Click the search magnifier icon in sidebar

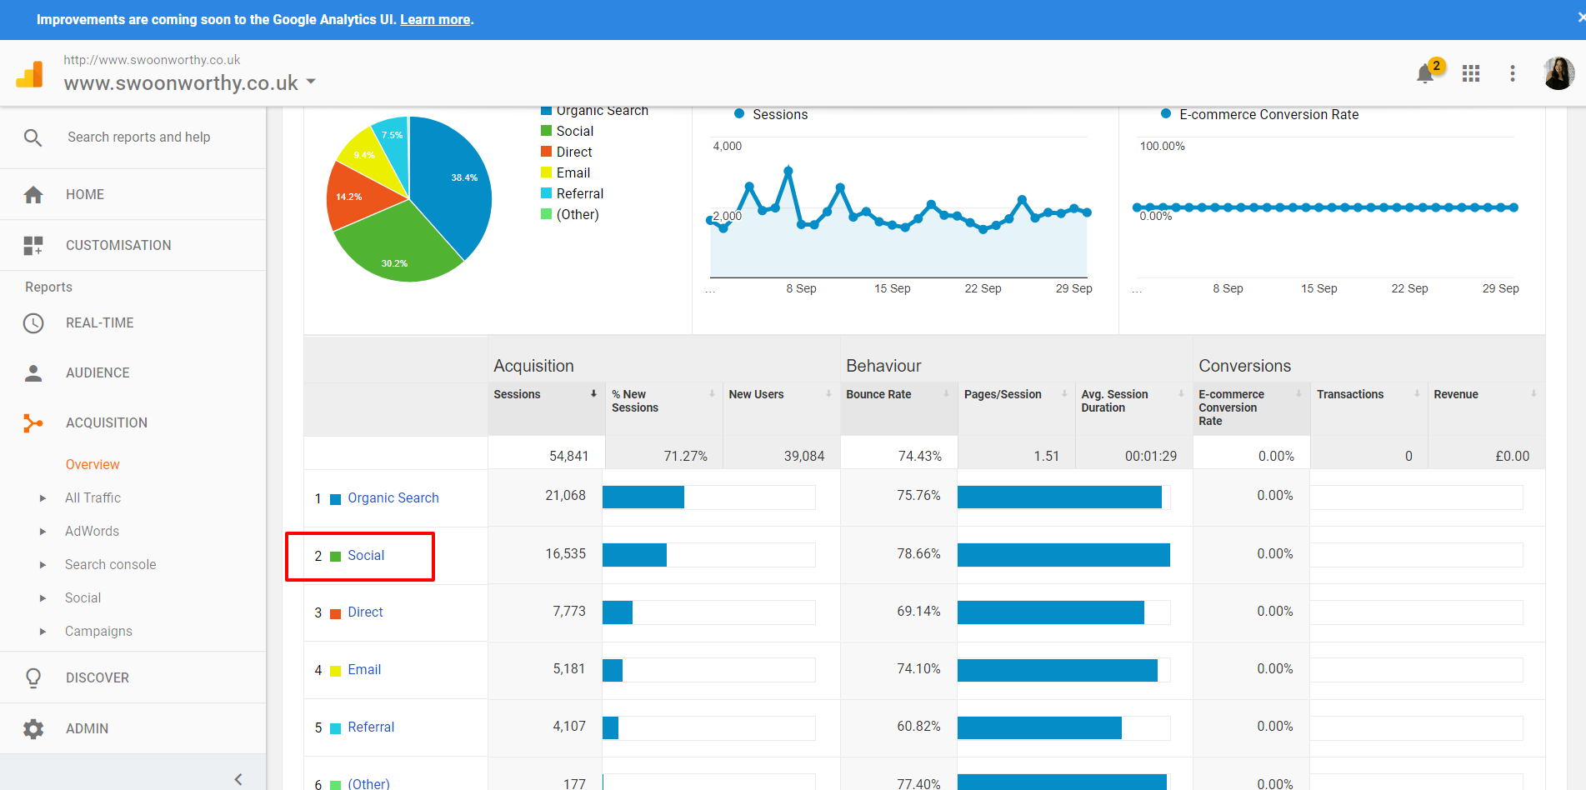point(33,137)
